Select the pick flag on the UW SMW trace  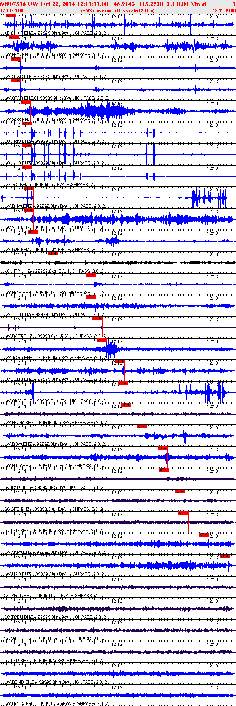tap(204, 535)
